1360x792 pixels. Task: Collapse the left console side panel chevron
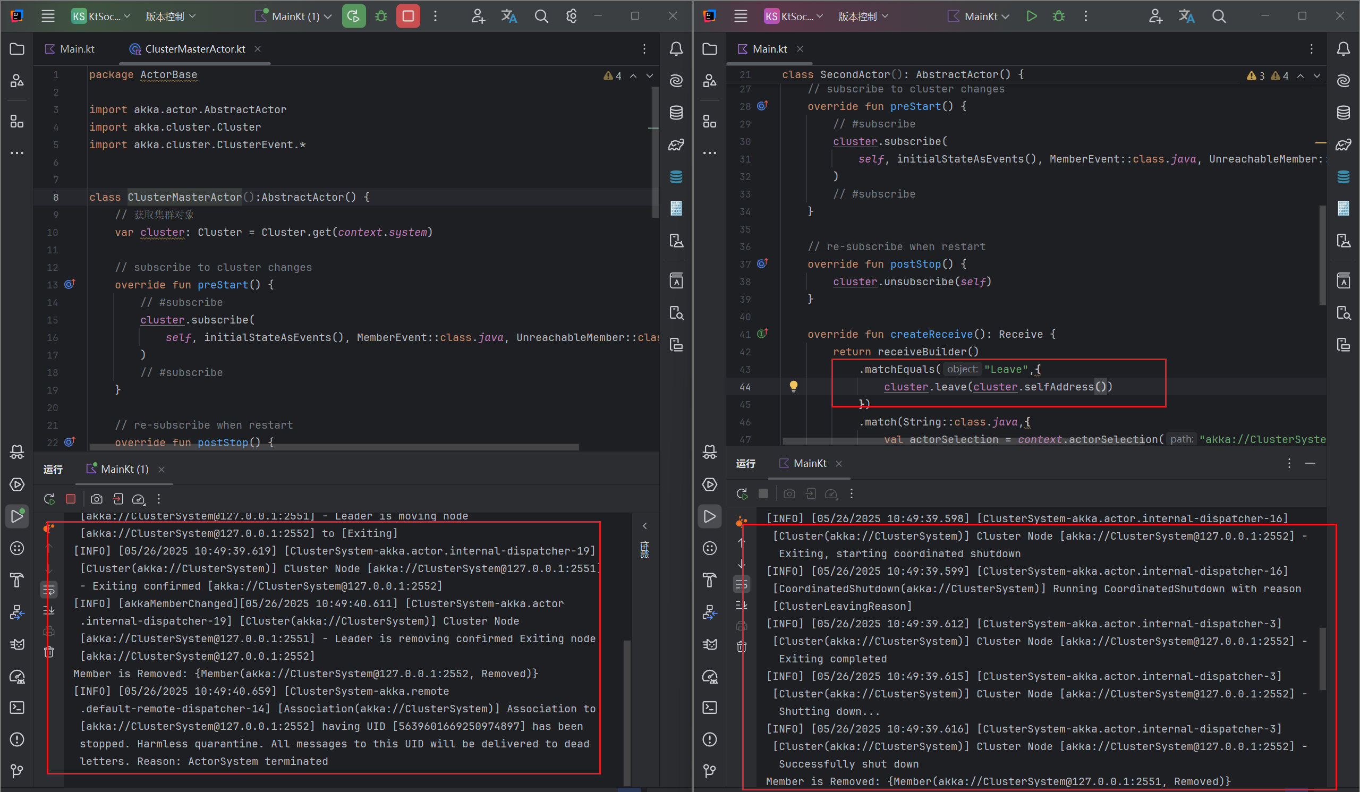(645, 525)
